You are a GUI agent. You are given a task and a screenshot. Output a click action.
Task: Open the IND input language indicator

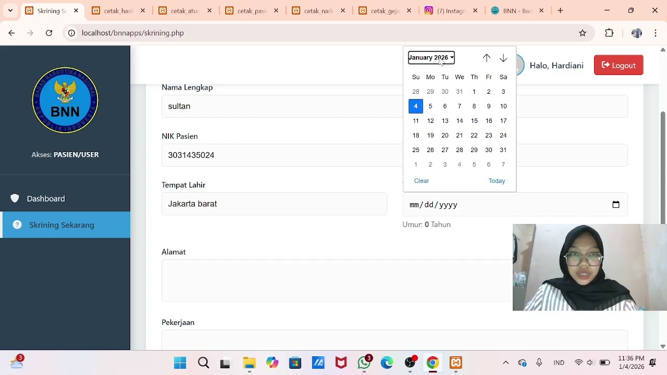pos(559,362)
